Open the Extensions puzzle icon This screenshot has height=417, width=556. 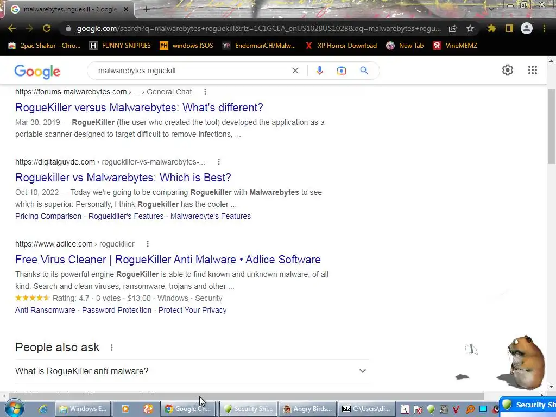click(492, 28)
